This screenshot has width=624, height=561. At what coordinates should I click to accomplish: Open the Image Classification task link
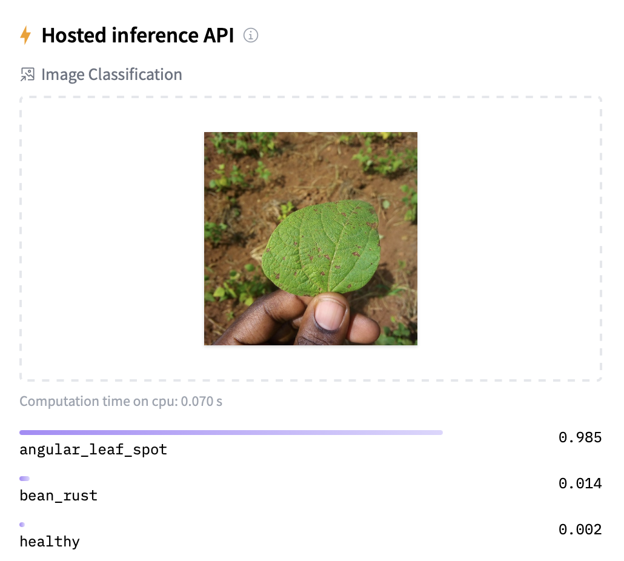click(x=111, y=75)
